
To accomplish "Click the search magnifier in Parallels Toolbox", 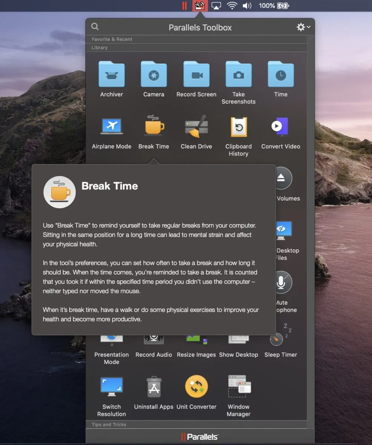I will click(x=95, y=26).
